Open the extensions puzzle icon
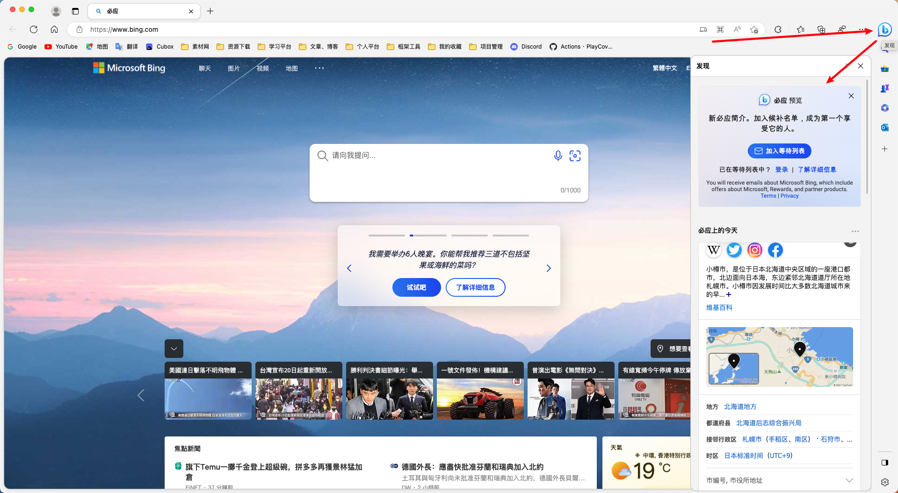 (x=778, y=29)
